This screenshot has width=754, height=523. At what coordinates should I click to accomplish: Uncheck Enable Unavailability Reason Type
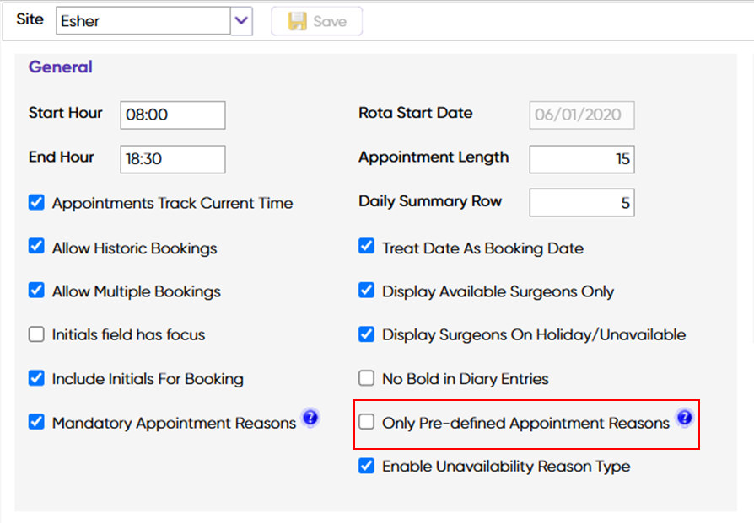tap(366, 466)
